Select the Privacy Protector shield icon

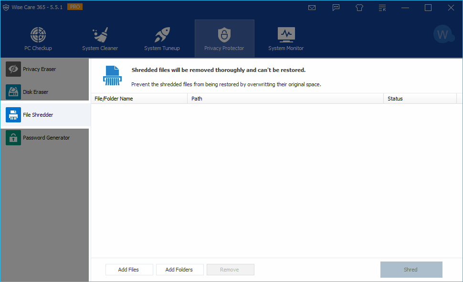coord(224,35)
